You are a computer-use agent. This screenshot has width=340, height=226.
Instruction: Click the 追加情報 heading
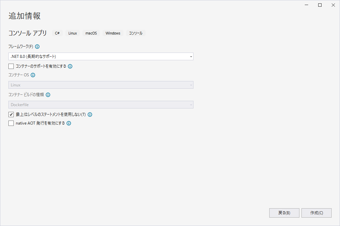pos(24,16)
